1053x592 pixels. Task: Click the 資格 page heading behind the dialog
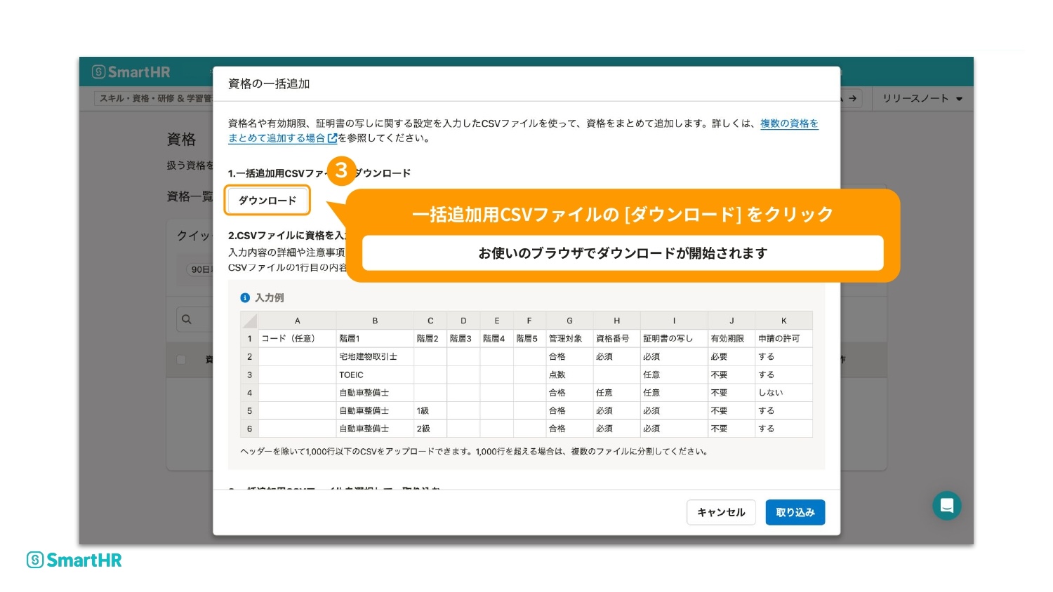pos(181,140)
